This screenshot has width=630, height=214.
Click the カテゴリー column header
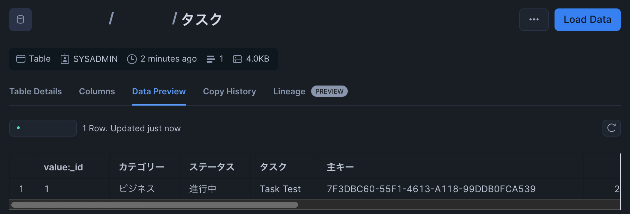pyautogui.click(x=141, y=167)
